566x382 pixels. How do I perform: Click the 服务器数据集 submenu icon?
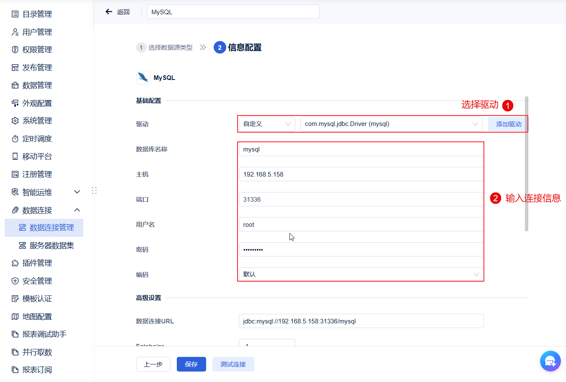point(23,245)
